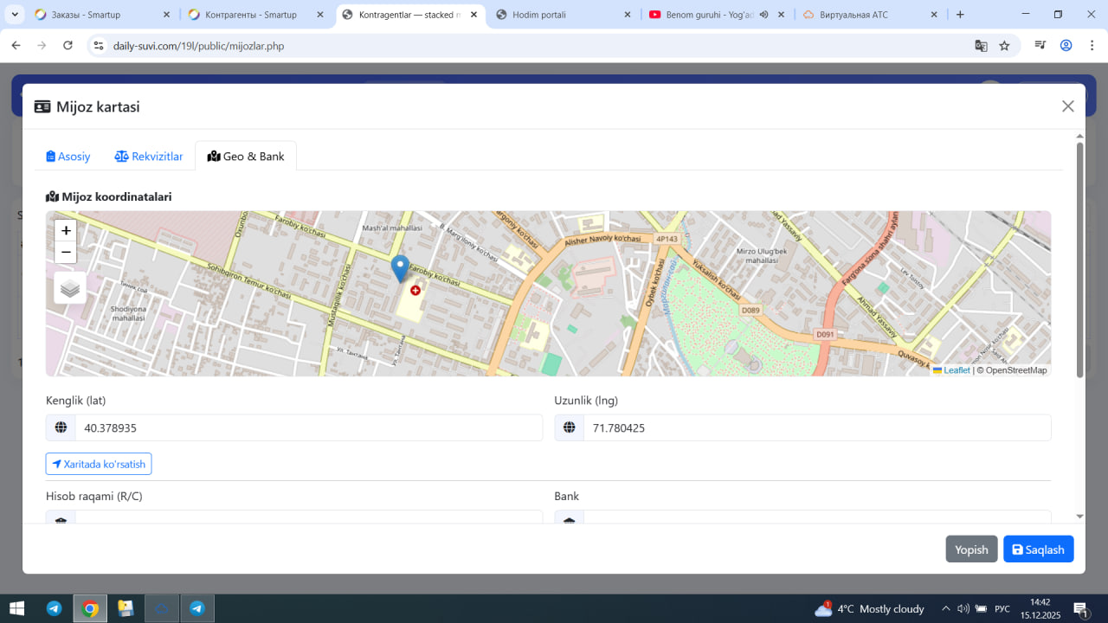The height and width of the screenshot is (623, 1108).
Task: Zoom out on the map
Action: [x=66, y=253]
